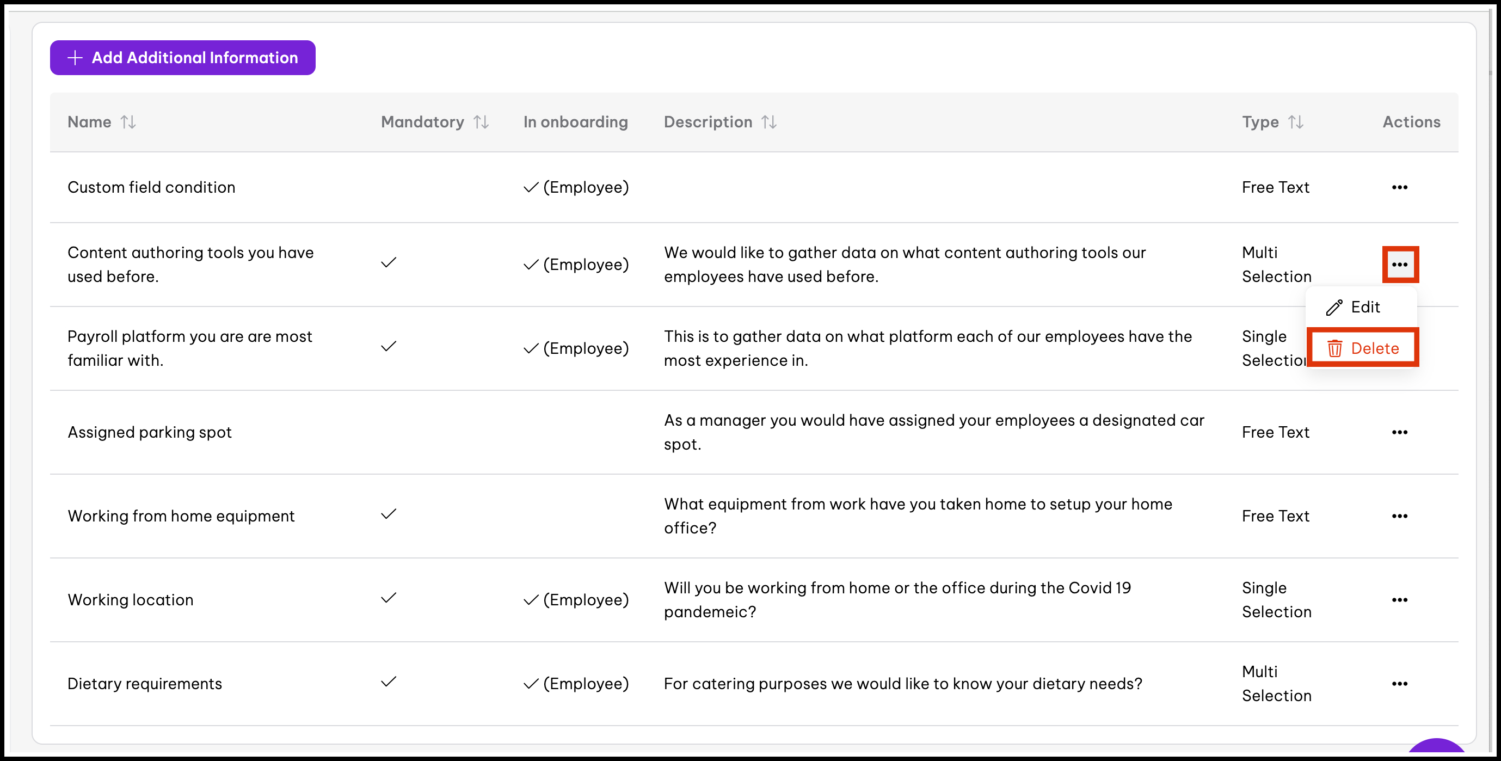Click Multi Selection type in Dietary requirements row
Viewport: 1501px width, 761px height.
pyautogui.click(x=1277, y=684)
